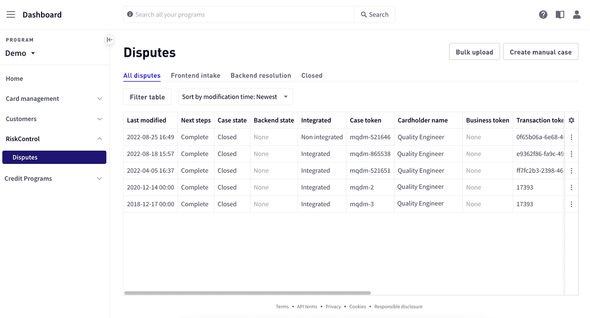Open the user profile icon

[576, 14]
